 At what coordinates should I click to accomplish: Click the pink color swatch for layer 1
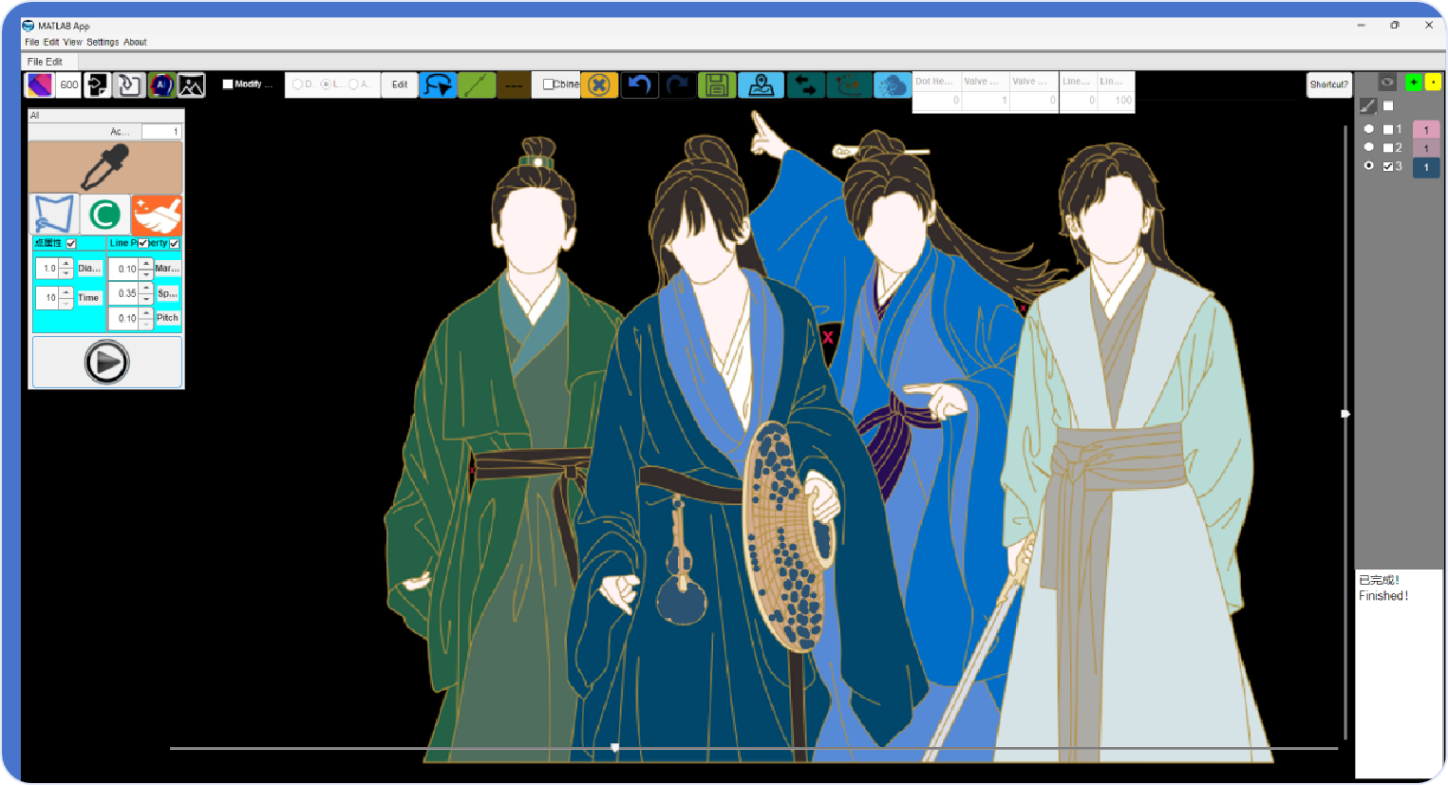click(1426, 130)
